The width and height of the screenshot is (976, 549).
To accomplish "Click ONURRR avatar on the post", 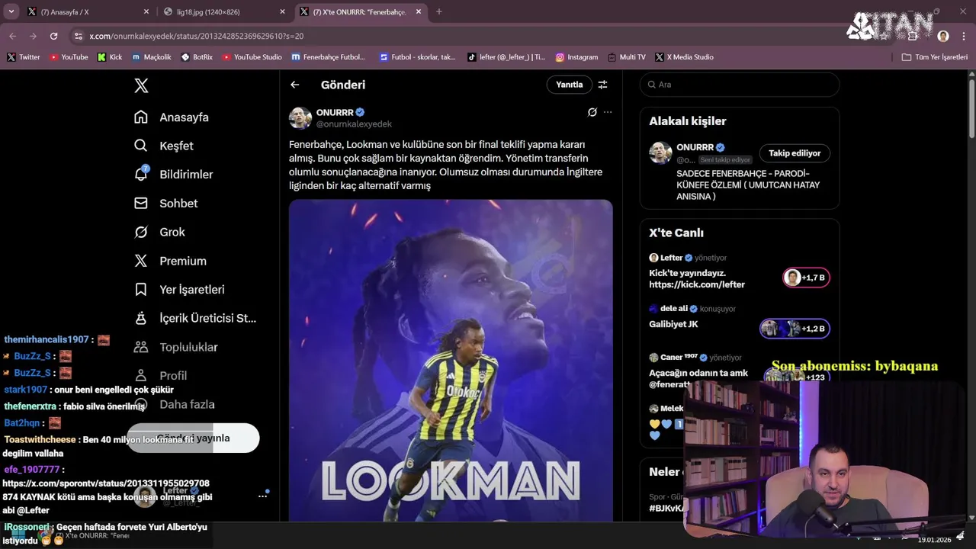I will click(x=300, y=118).
